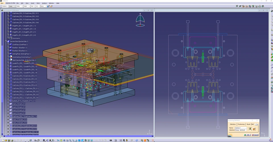
Task: Switch to the Result tab
Action: [249, 124]
